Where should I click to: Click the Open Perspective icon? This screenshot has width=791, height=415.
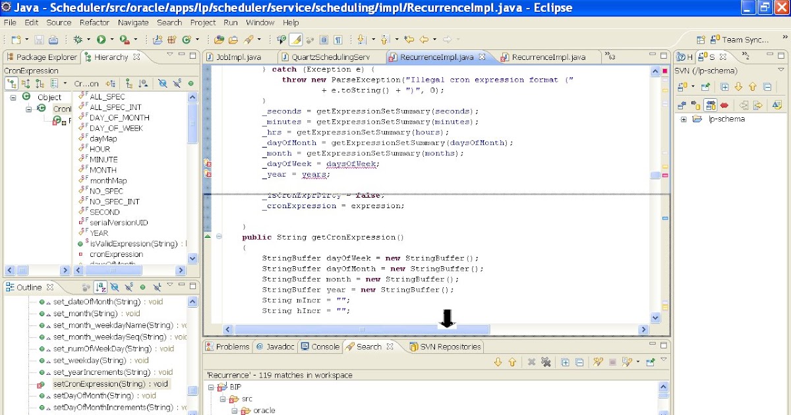tap(701, 40)
